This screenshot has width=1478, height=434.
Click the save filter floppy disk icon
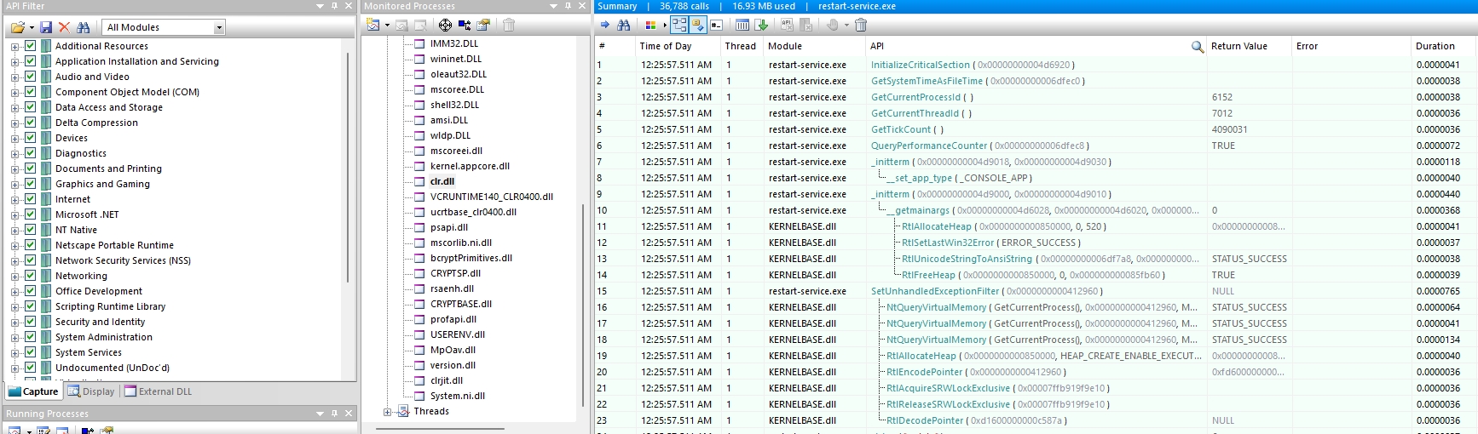(46, 27)
